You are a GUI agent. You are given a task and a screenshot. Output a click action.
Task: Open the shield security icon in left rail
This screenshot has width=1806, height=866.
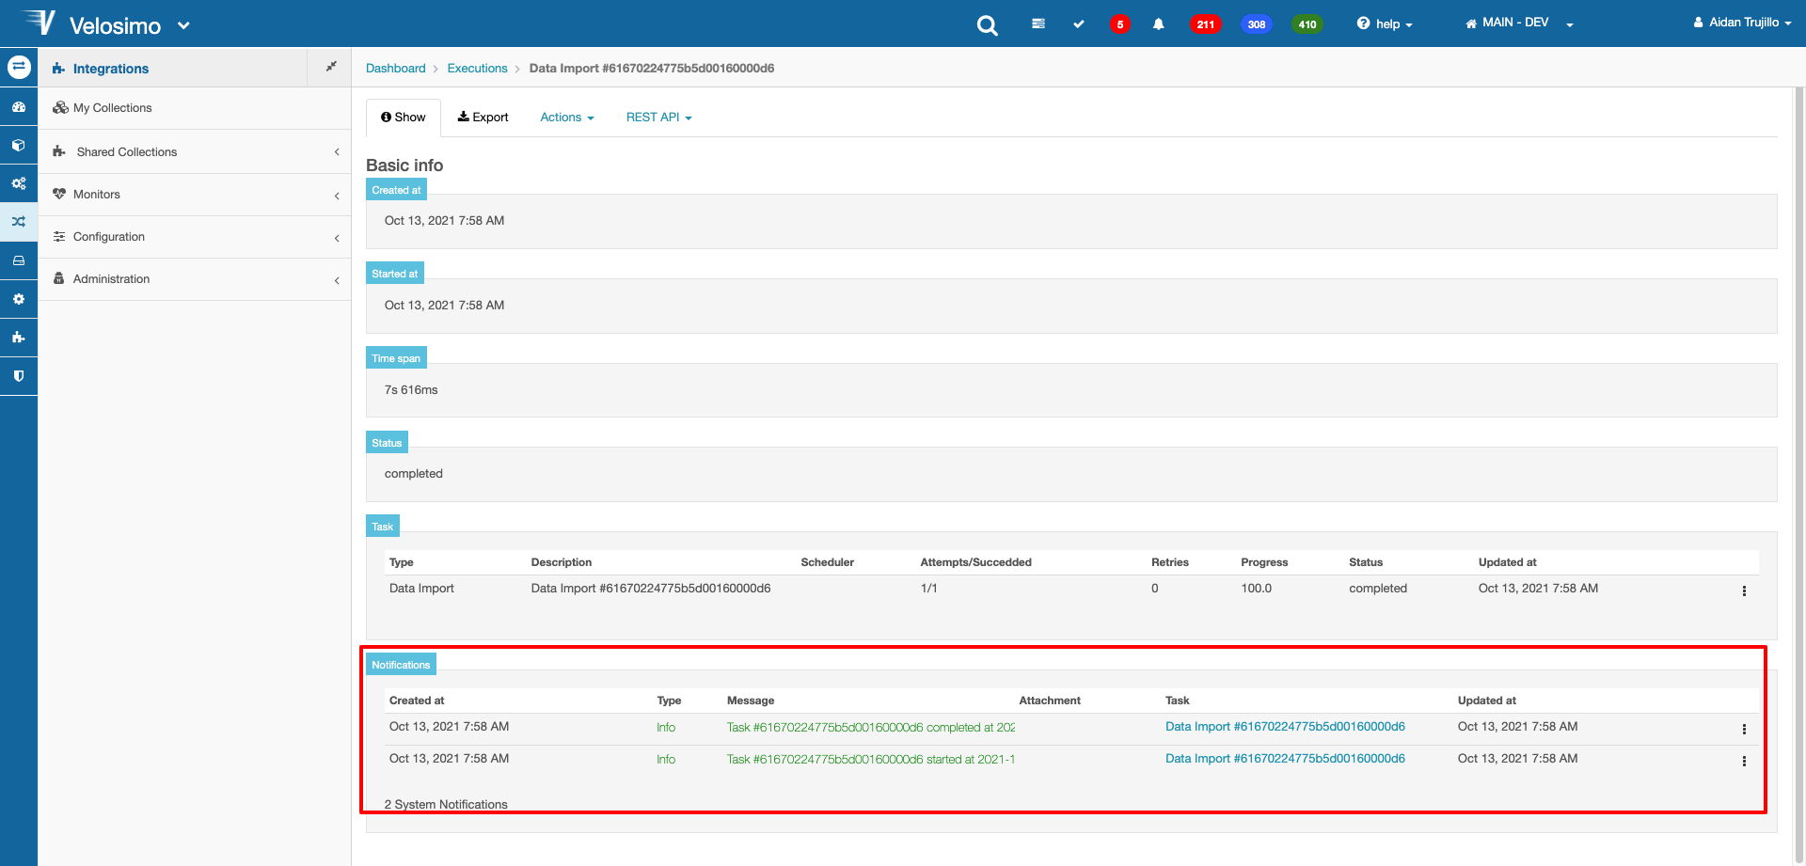[19, 375]
